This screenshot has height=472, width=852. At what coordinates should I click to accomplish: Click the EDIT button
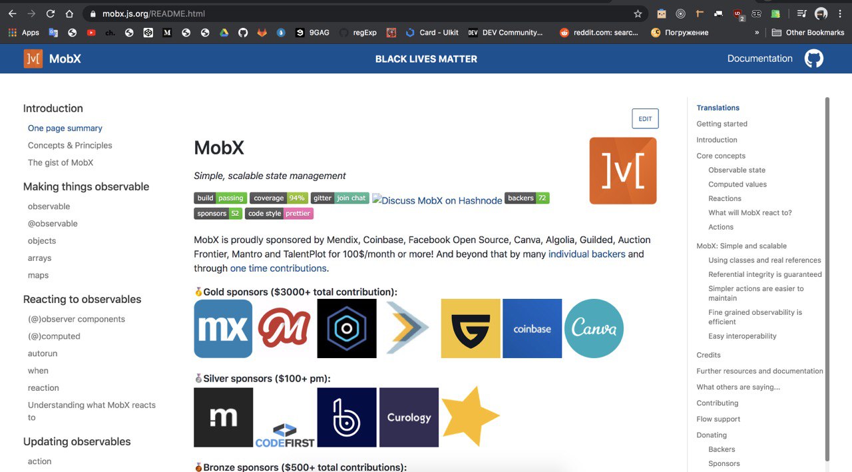pyautogui.click(x=645, y=118)
